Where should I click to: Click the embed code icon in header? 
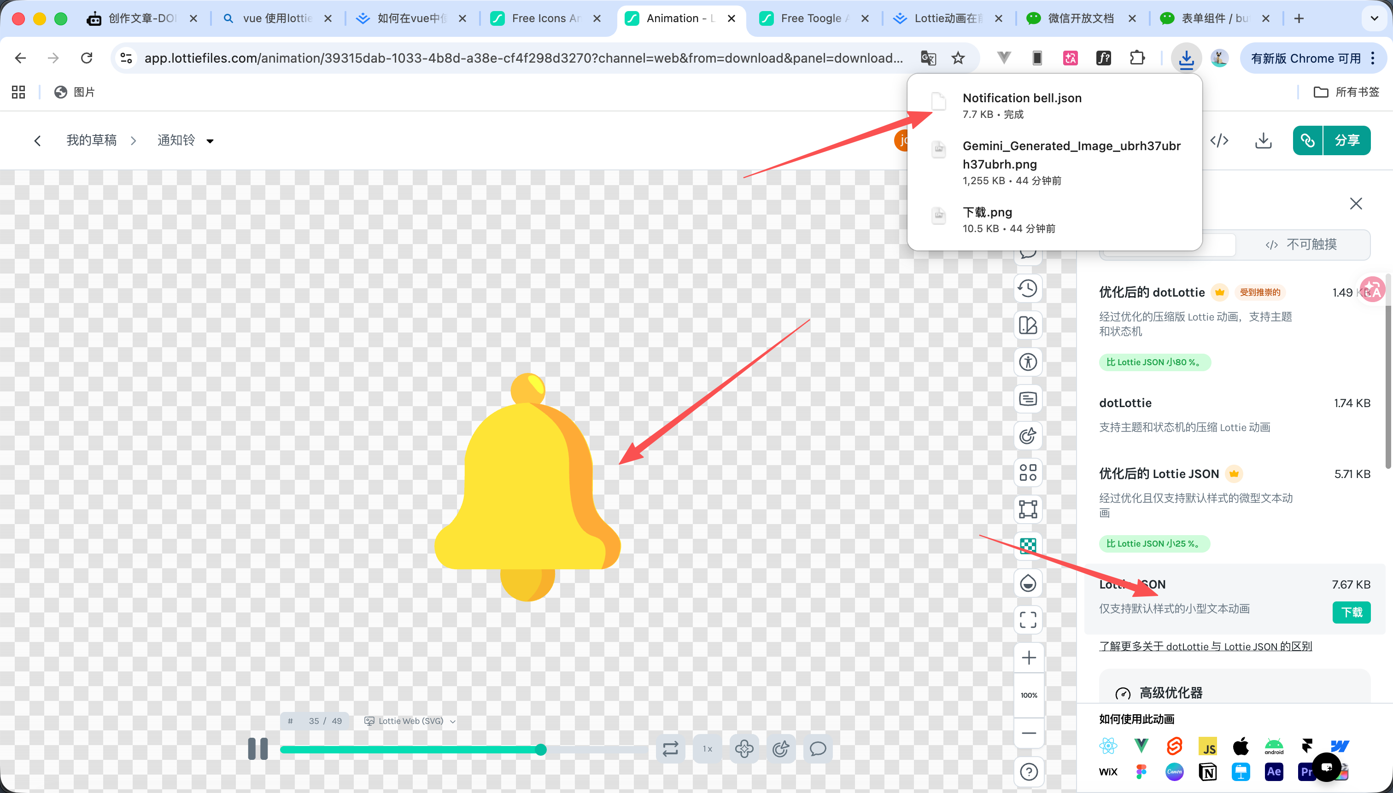click(x=1219, y=140)
